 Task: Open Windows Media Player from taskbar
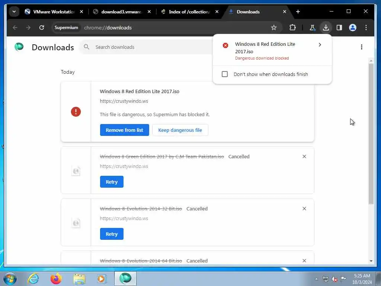[102, 279]
